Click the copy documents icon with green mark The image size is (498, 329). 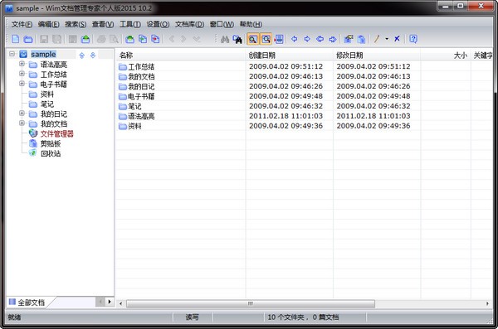(x=143, y=39)
